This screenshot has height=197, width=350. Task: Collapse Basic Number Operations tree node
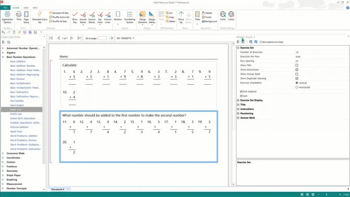(3, 57)
